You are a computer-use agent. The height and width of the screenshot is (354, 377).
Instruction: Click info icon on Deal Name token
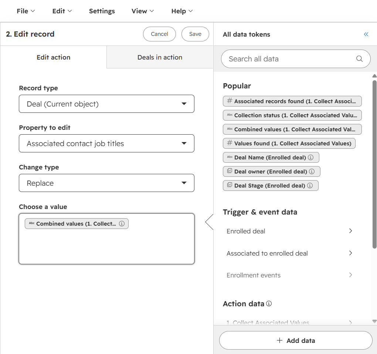pyautogui.click(x=310, y=157)
